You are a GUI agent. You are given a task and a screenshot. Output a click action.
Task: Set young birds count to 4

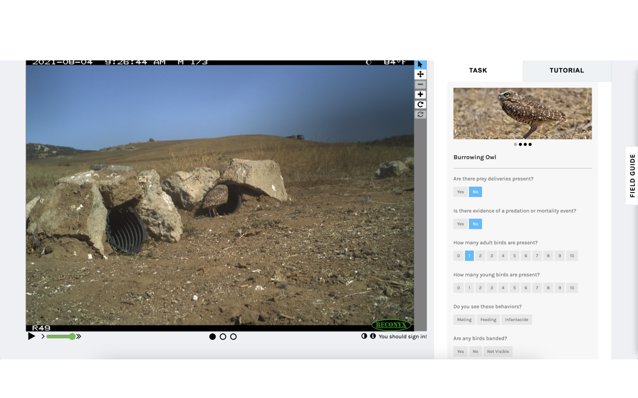coord(503,288)
